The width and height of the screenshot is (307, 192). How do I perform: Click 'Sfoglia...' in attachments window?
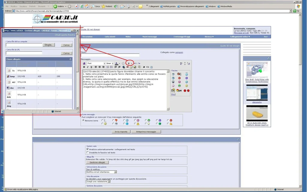pyautogui.click(x=49, y=45)
